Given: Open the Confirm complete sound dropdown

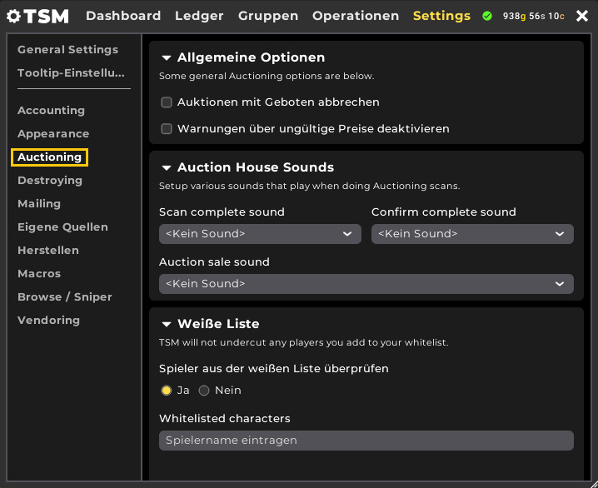Looking at the screenshot, I should point(472,234).
